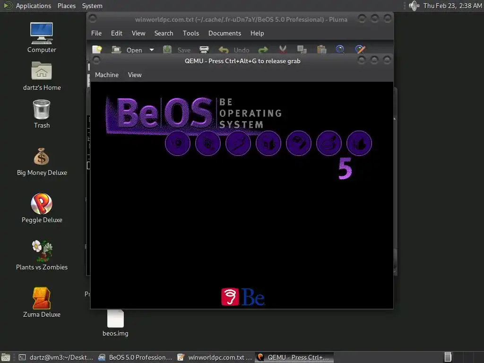
Task: Open the Pluma Help menu
Action: [x=257, y=33]
